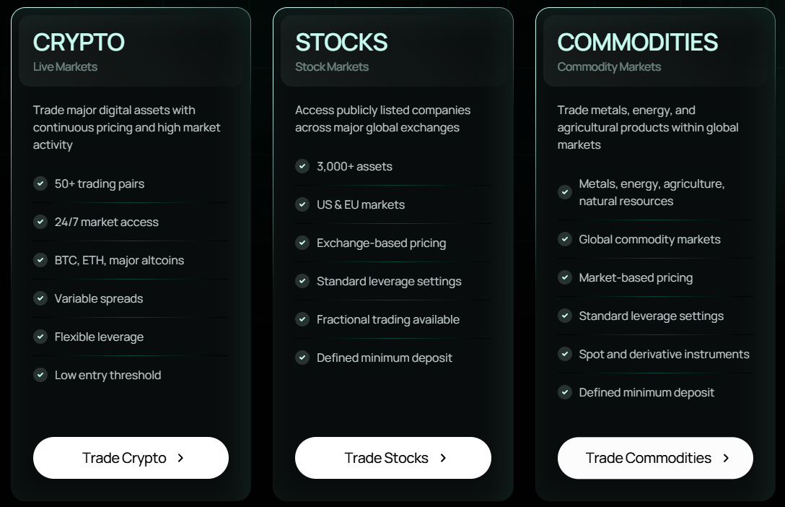Click the Exchange-based pricing feature text
Image resolution: width=785 pixels, height=507 pixels.
point(381,243)
